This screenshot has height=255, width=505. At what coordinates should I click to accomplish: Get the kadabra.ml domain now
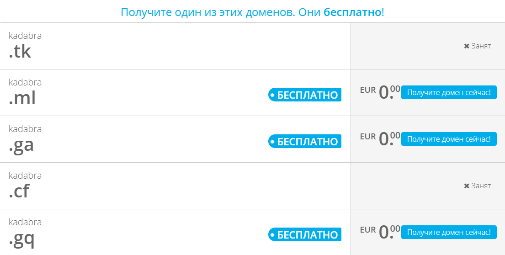tap(449, 92)
